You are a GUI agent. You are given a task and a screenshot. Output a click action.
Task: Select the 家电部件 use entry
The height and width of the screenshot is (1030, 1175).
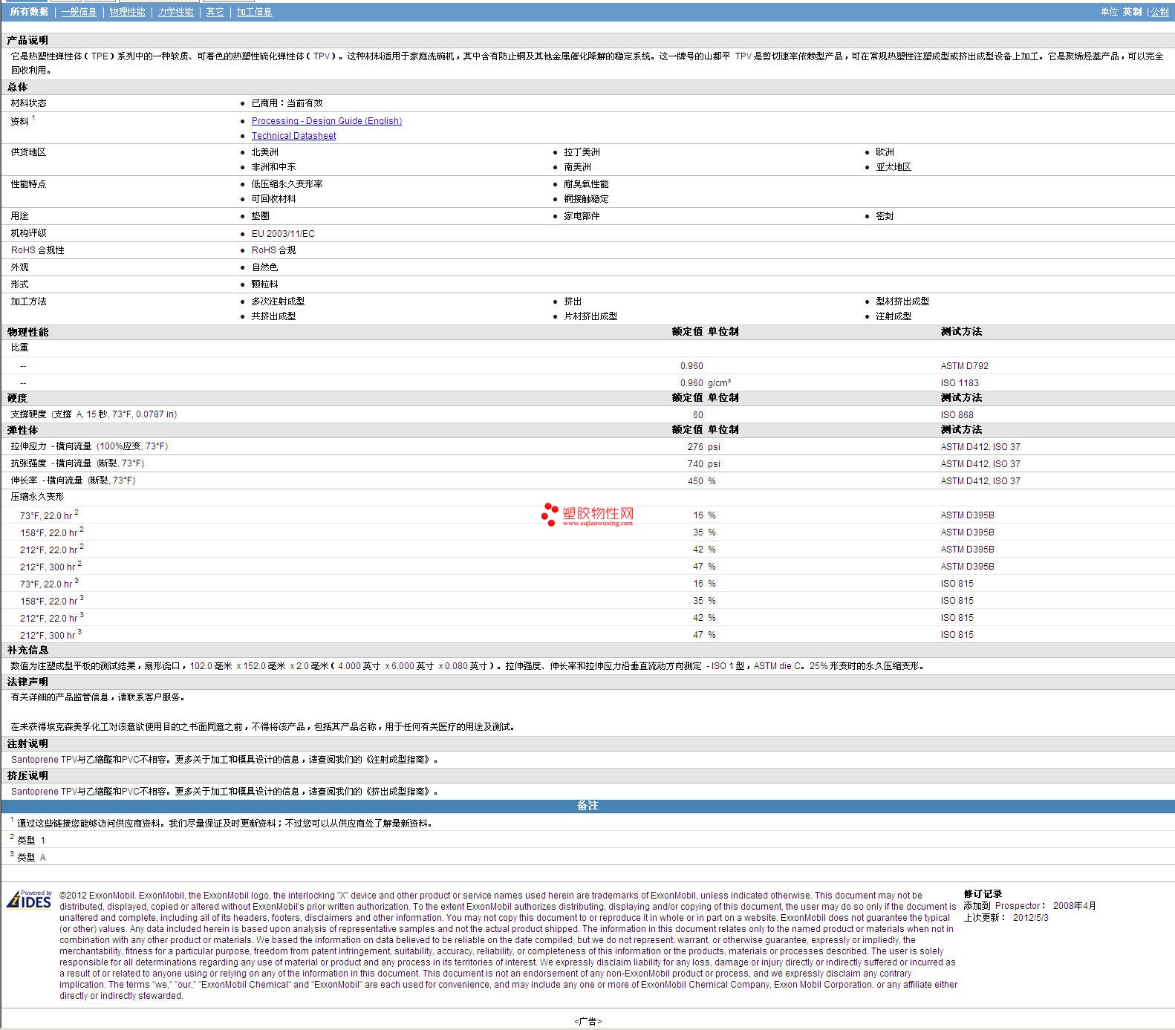click(x=582, y=216)
